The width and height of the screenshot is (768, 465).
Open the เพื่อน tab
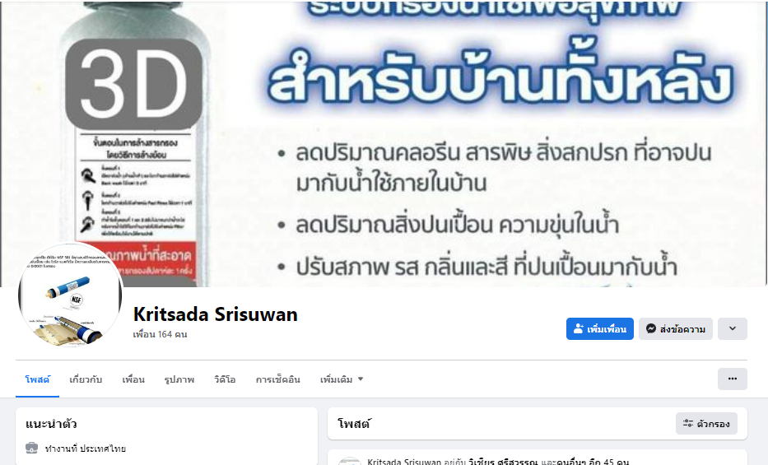coord(133,379)
